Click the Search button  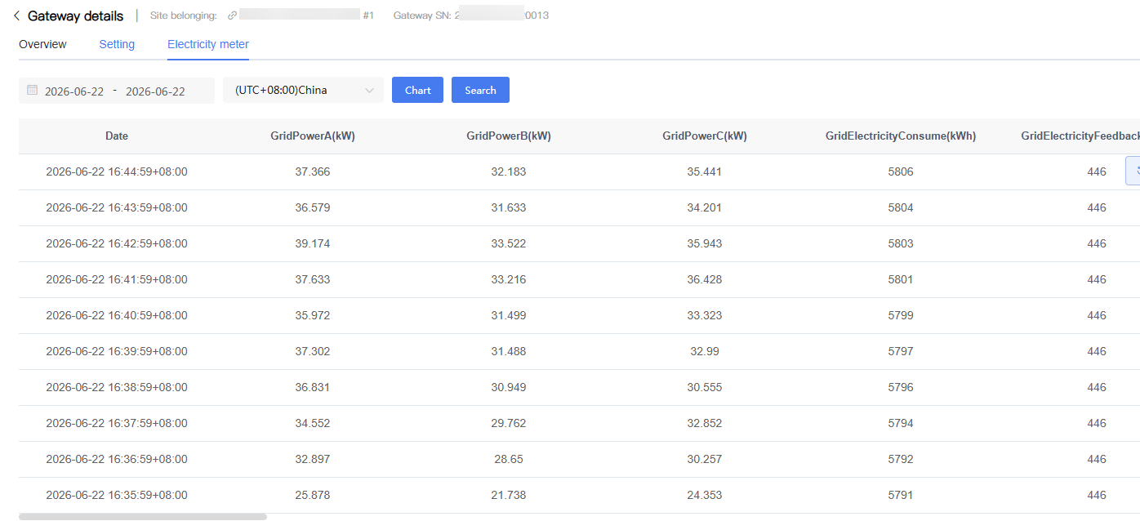(x=480, y=90)
